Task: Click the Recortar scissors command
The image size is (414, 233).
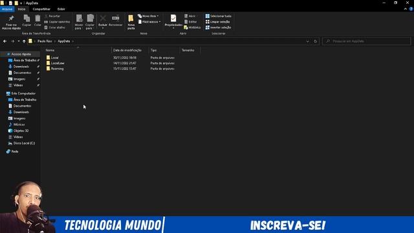Action: click(52, 16)
